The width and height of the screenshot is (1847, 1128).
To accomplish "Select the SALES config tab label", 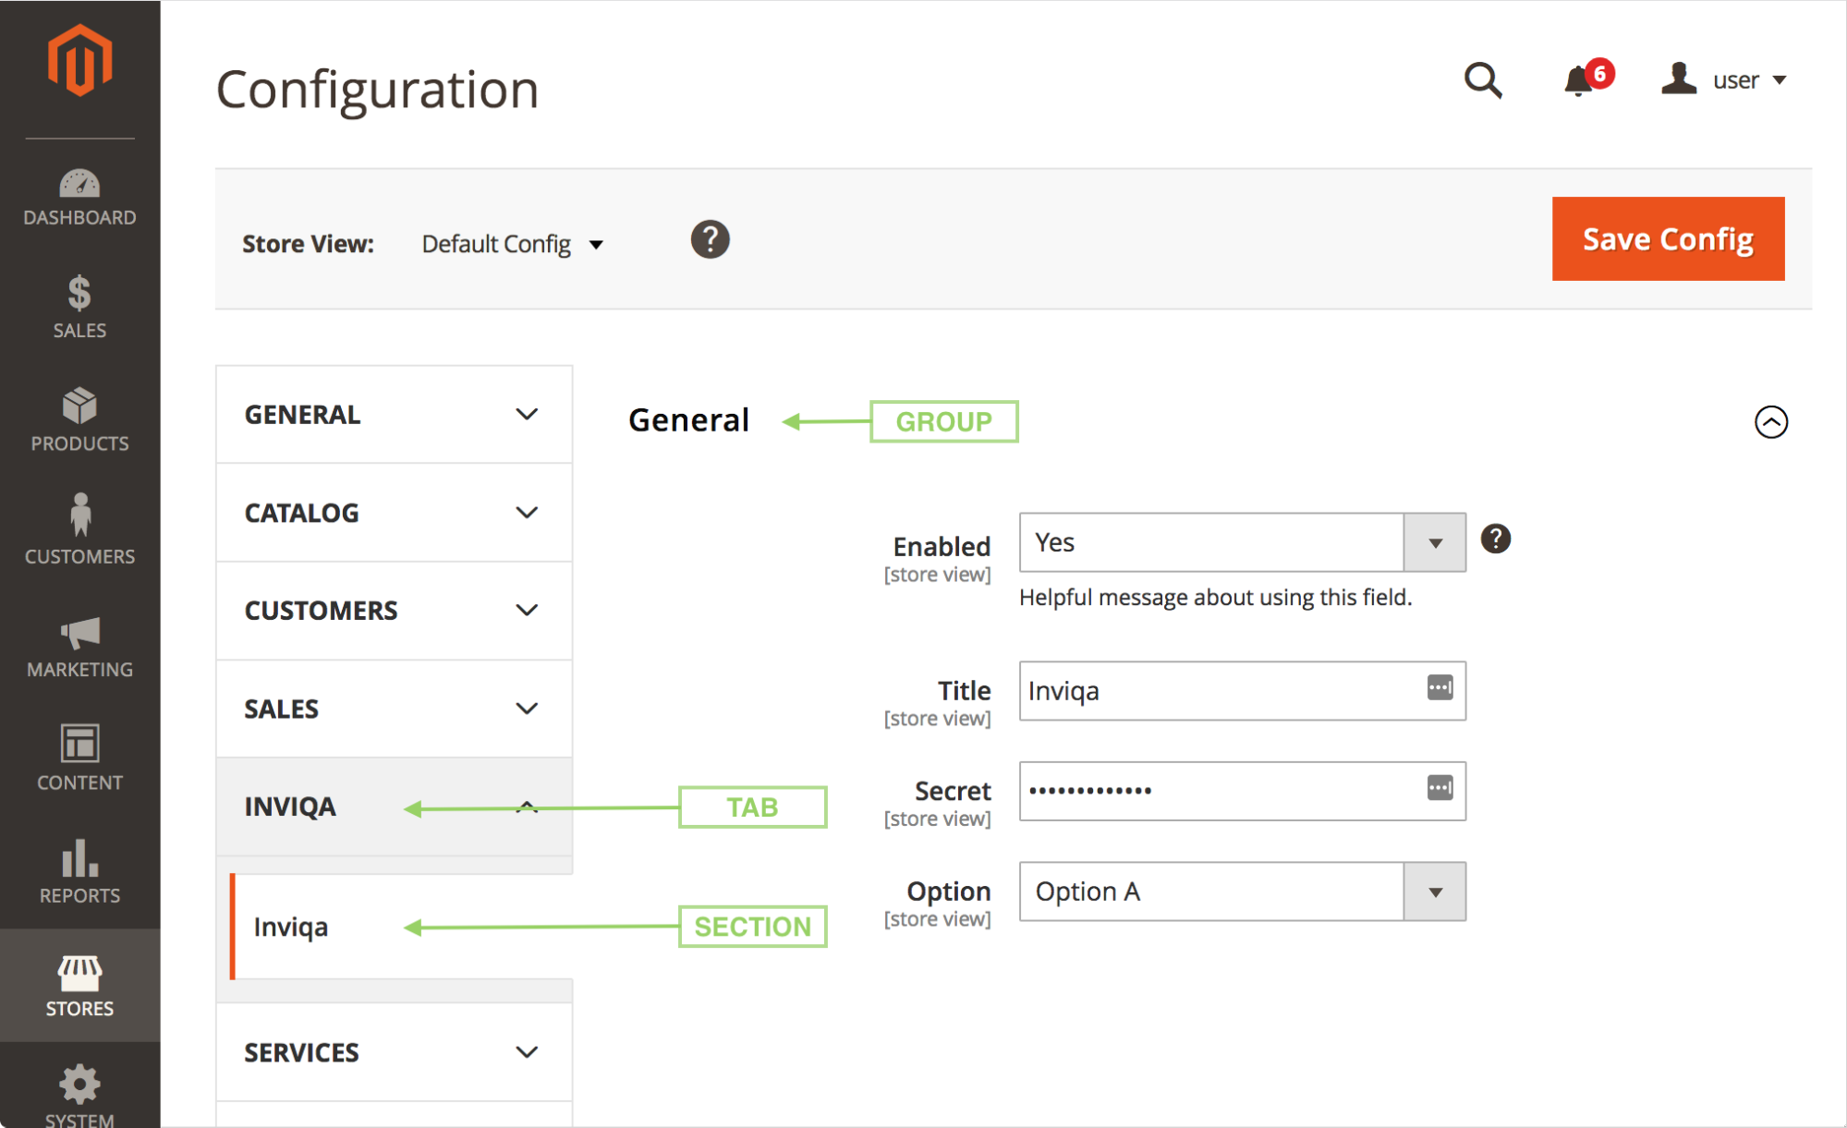I will coord(281,709).
